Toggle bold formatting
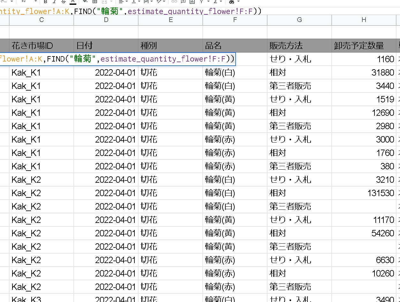The width and height of the screenshot is (400, 302). click(45, 2)
